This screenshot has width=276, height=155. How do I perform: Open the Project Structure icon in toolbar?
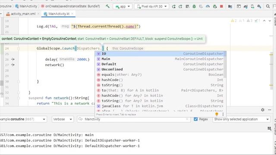coord(230,6)
